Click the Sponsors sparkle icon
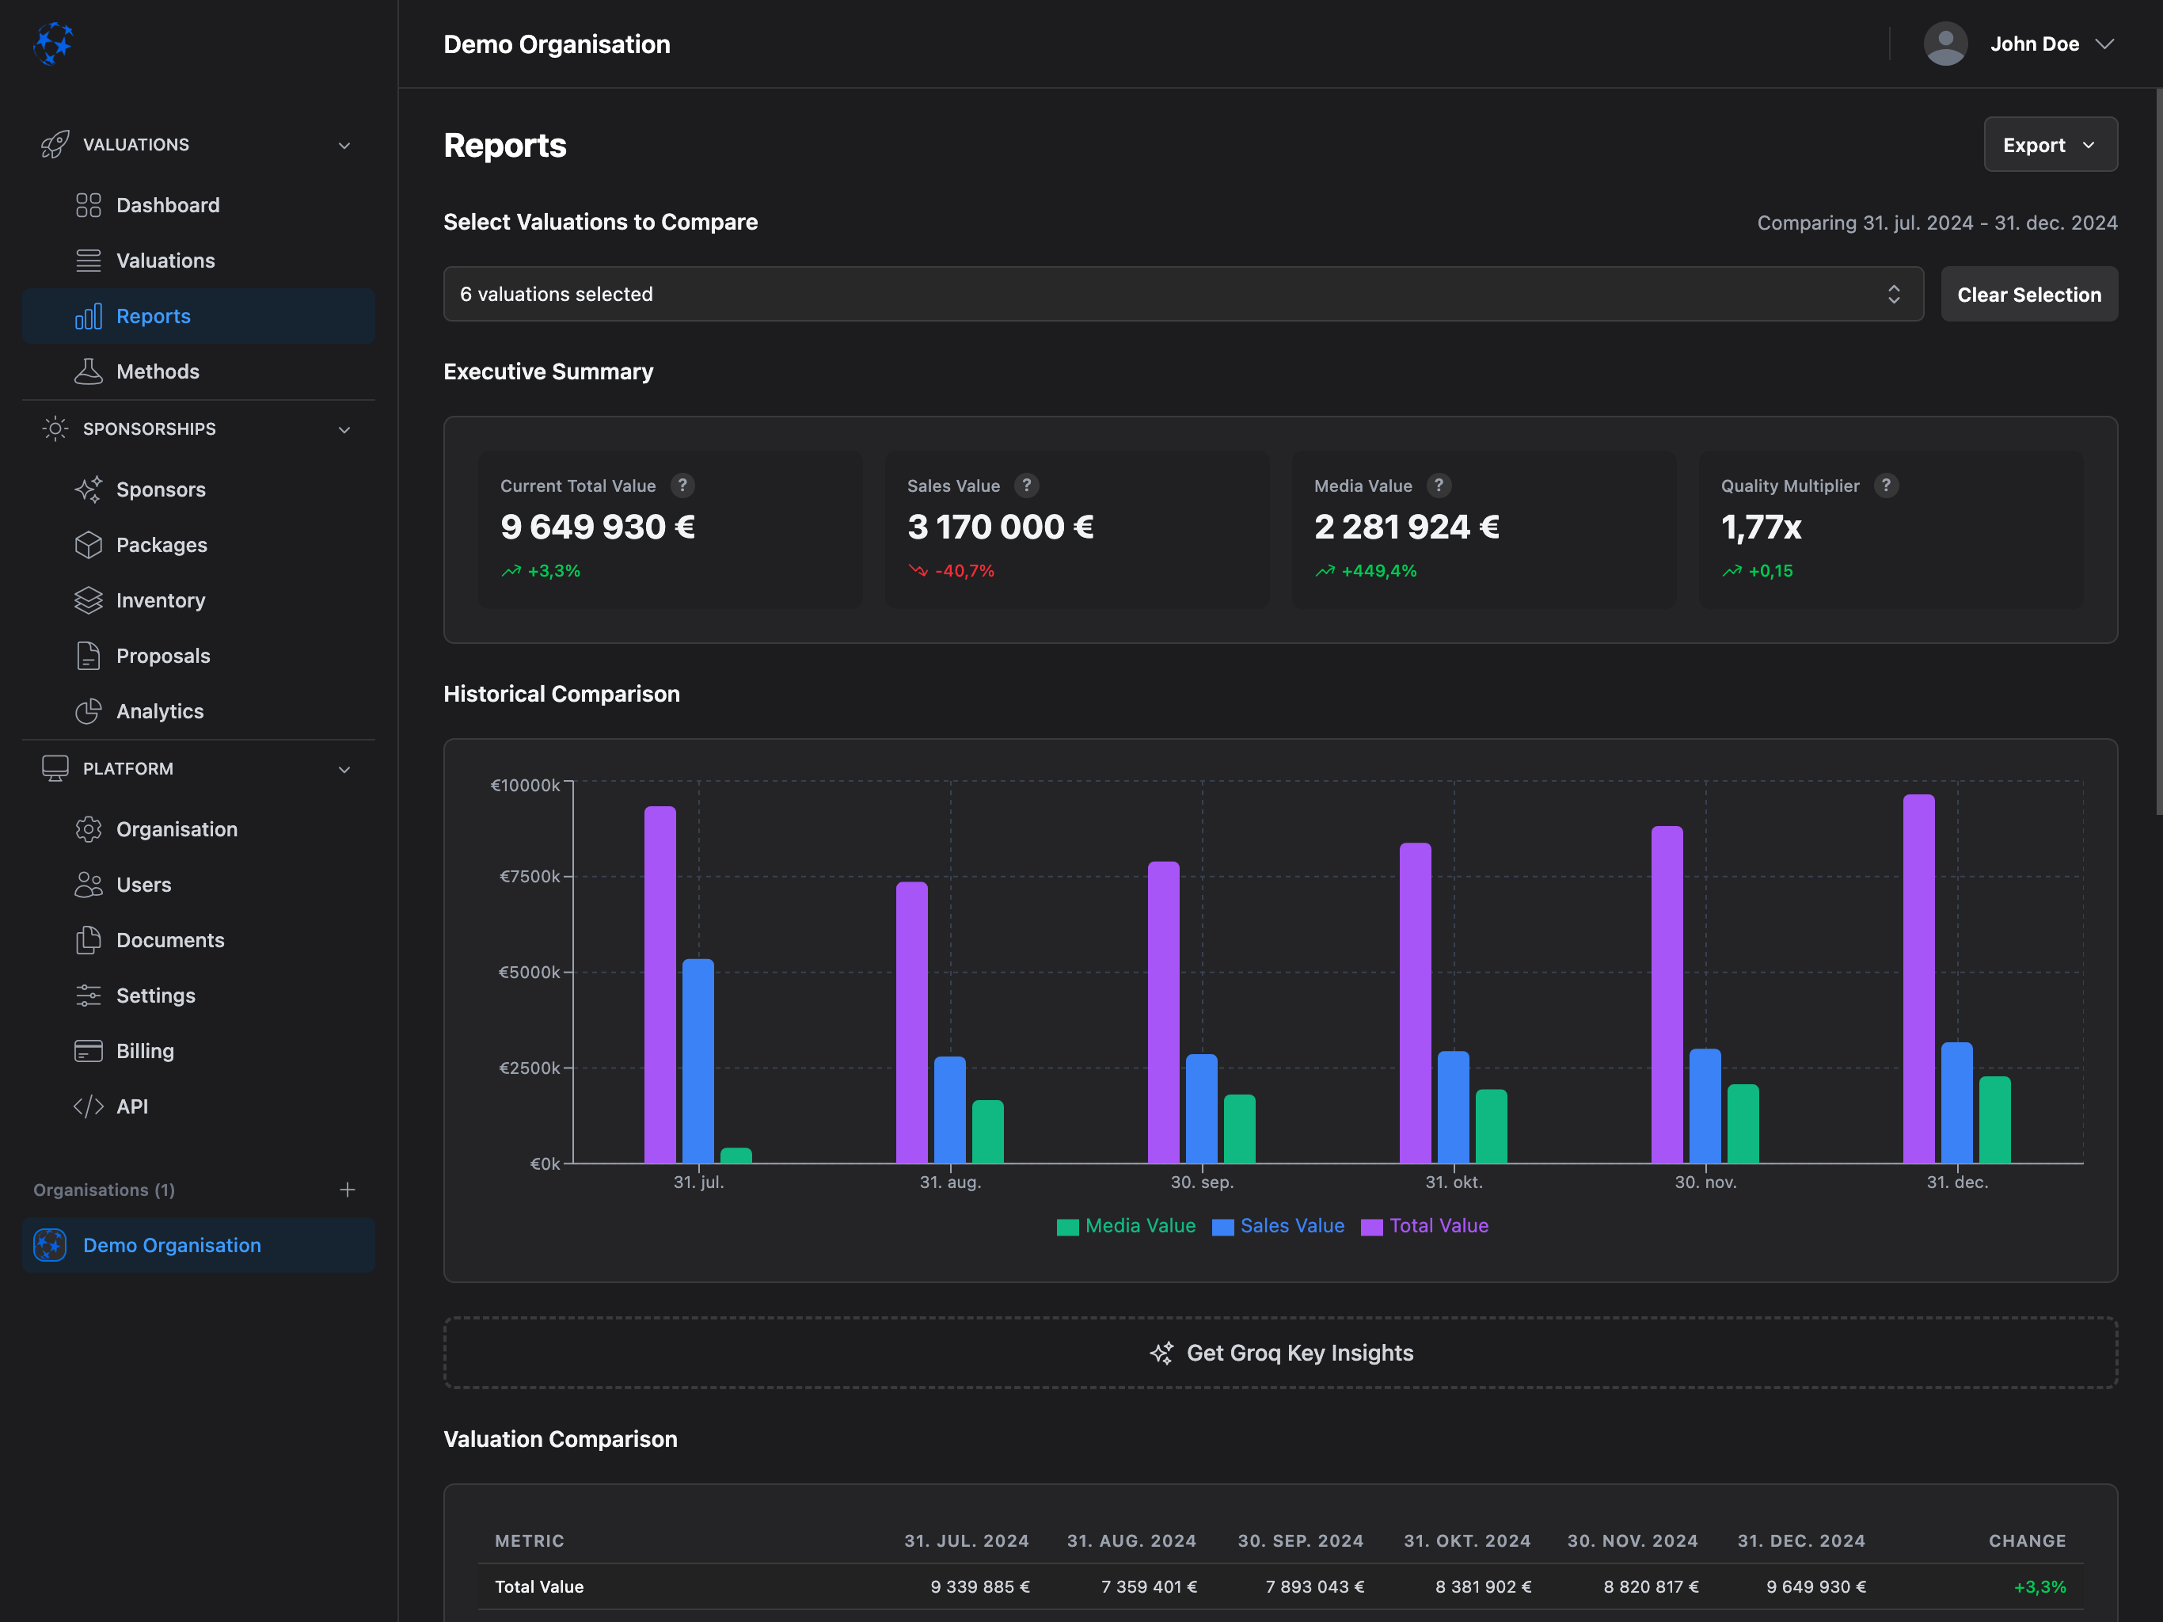 click(x=89, y=489)
